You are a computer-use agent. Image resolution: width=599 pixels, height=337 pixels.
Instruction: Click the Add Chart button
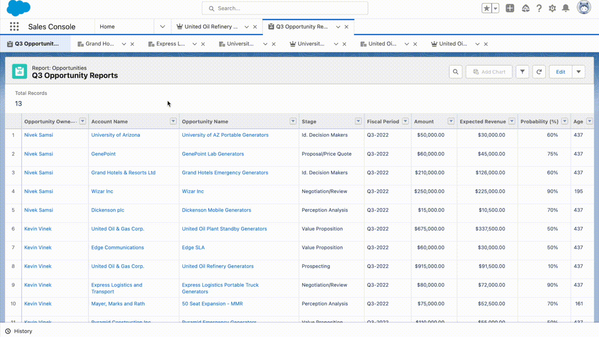(x=489, y=72)
